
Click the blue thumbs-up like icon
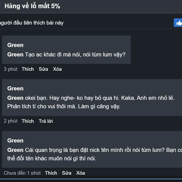(x=178, y=23)
